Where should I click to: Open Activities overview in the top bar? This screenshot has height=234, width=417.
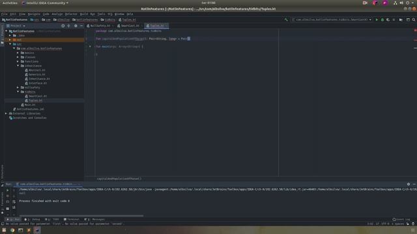pos(10,3)
